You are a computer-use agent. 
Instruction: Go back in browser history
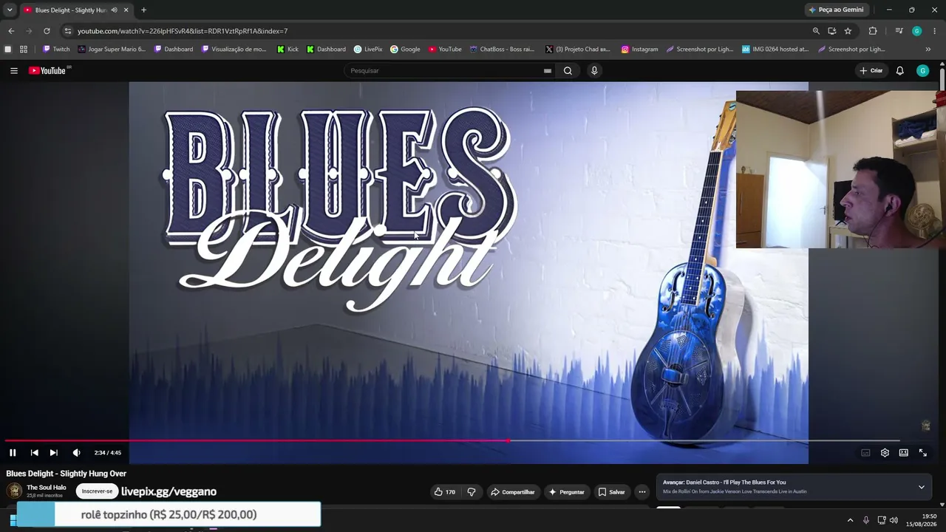tap(11, 31)
